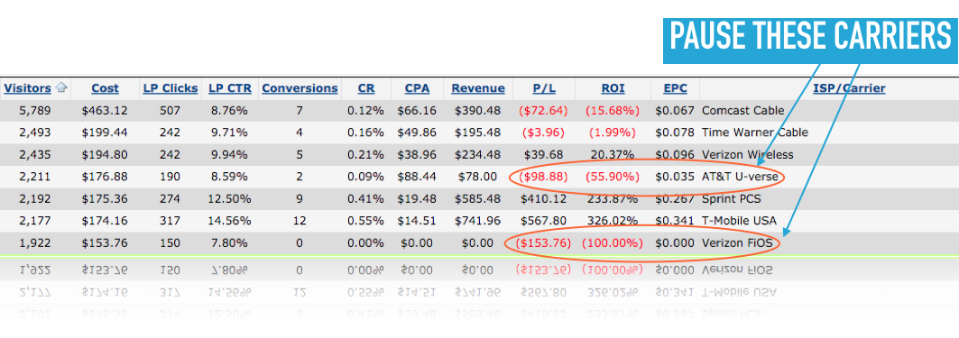Sort by the ROI column header
Image resolution: width=959 pixels, height=338 pixels.
(613, 88)
